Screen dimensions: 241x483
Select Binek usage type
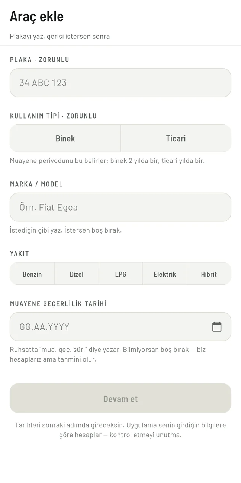65,138
